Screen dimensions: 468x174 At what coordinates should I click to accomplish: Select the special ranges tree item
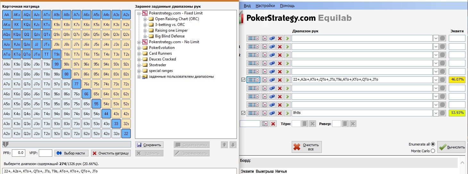point(161,71)
